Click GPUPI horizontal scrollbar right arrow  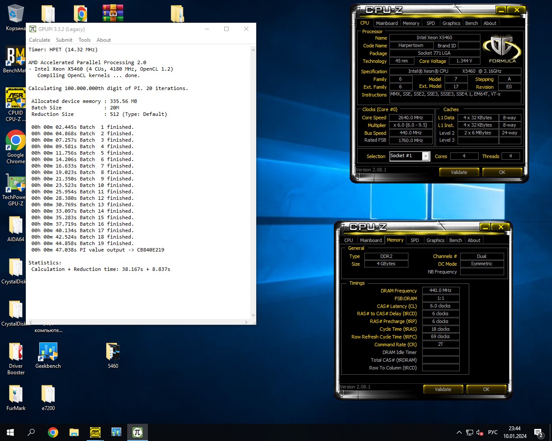click(246, 322)
